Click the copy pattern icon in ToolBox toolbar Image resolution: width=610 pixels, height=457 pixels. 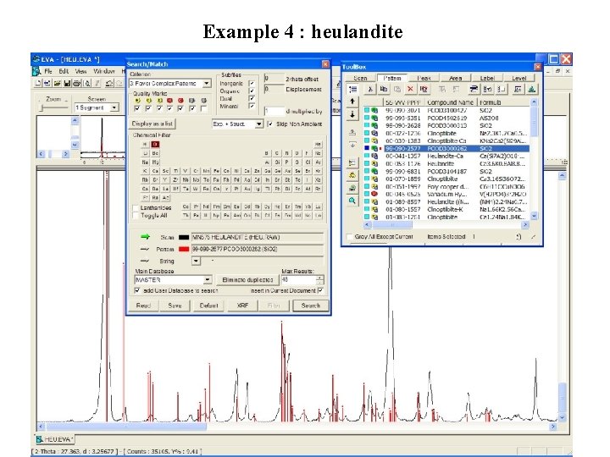coord(384,90)
